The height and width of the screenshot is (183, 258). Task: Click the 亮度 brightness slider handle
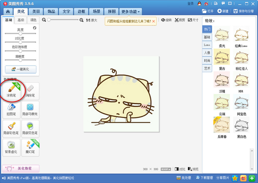click(x=20, y=34)
